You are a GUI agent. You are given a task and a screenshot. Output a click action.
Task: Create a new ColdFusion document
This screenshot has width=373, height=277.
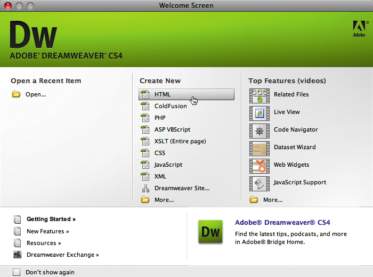coord(171,106)
